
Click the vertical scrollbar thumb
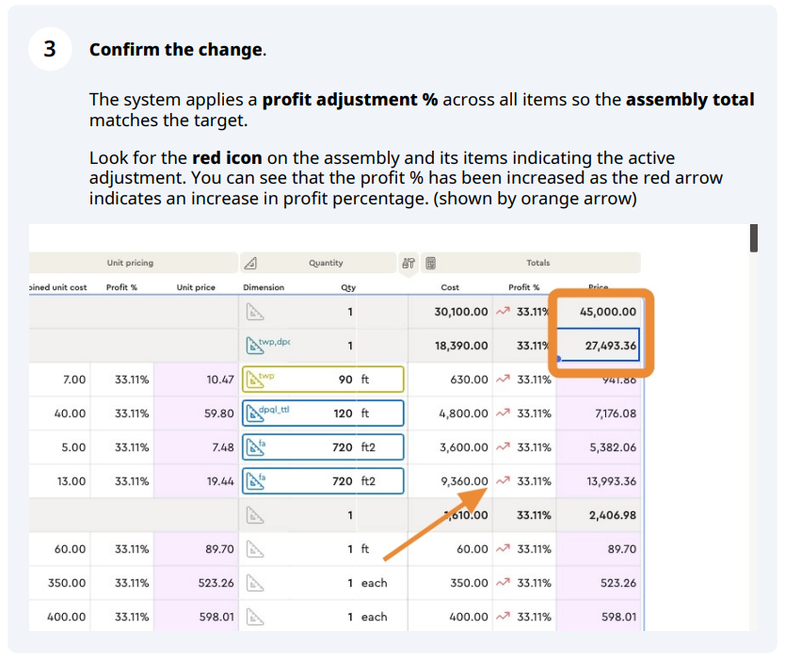(754, 238)
